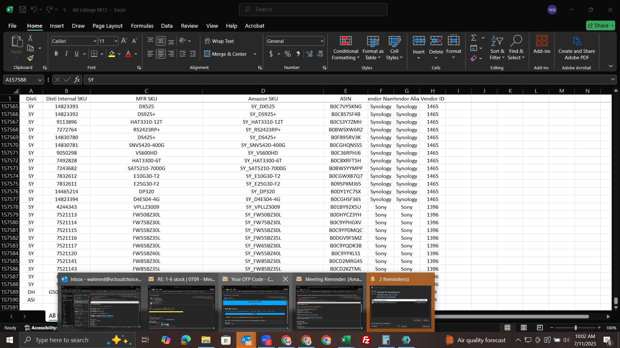Click the Delete cells button
The width and height of the screenshot is (620, 348).
[436, 47]
